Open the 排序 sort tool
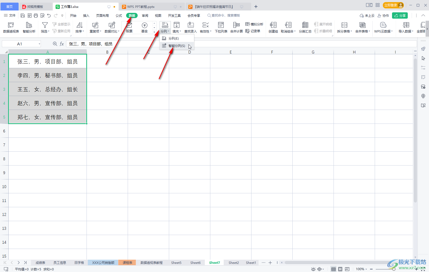429x272 pixels. click(x=80, y=28)
